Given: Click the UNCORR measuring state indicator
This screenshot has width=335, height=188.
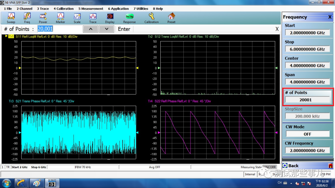Looking at the screenshot, I should pos(270,167).
